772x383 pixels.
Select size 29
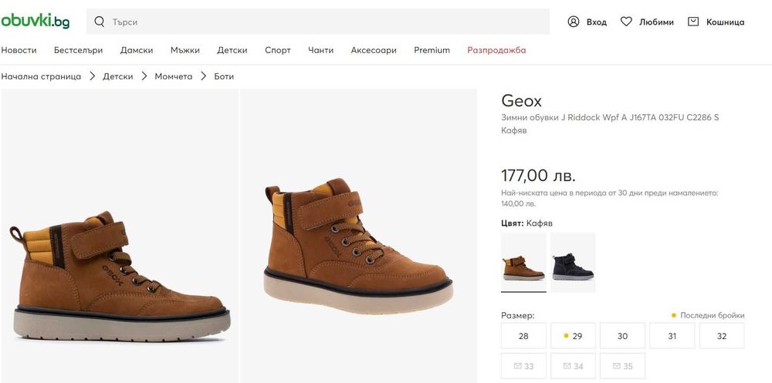click(x=573, y=336)
